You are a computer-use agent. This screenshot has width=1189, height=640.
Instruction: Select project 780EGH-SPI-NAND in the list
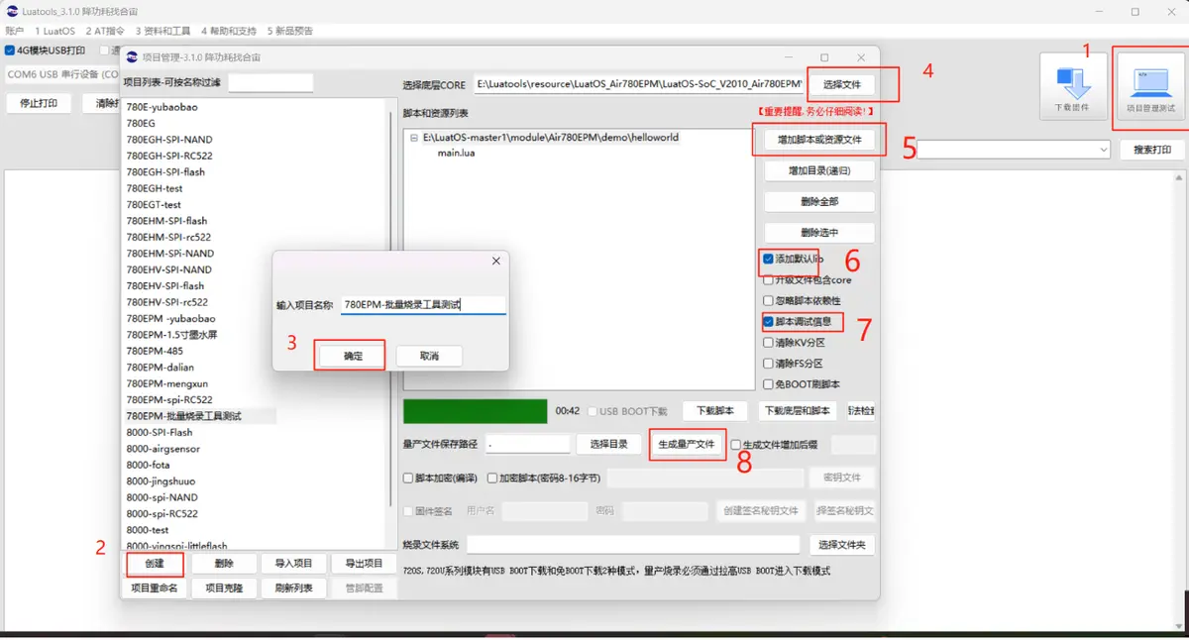click(169, 140)
